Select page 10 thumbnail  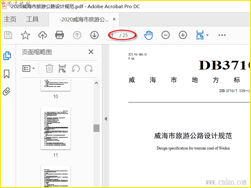(x=56, y=85)
